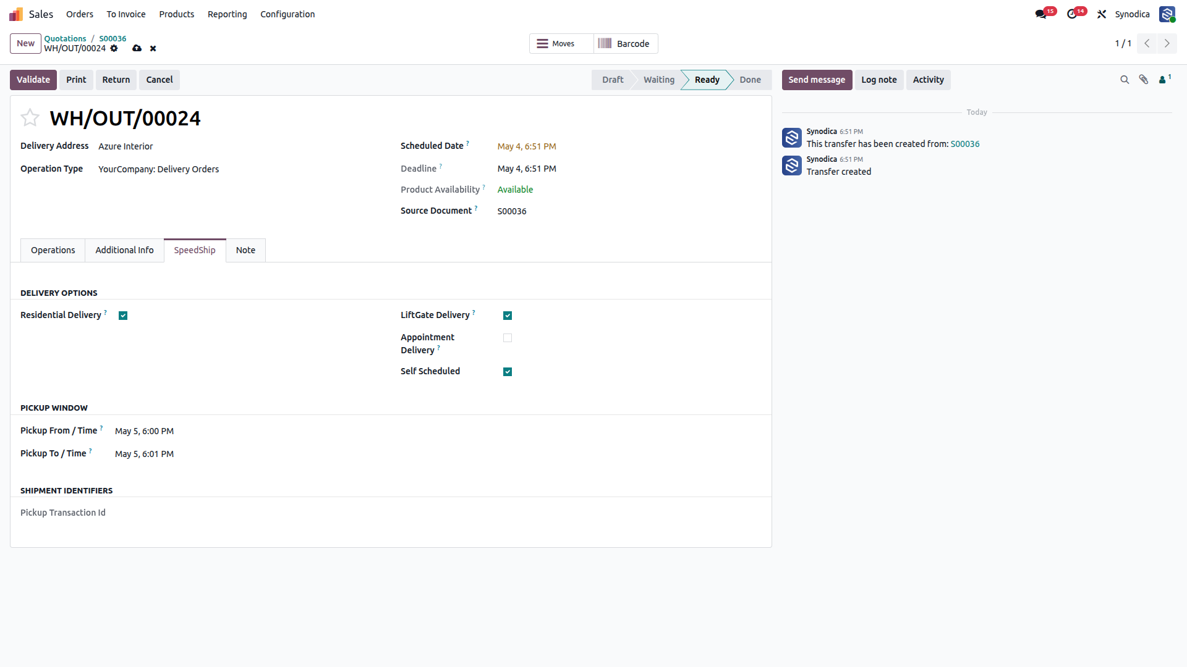Open the To Invoice menu
The image size is (1187, 667).
126,14
